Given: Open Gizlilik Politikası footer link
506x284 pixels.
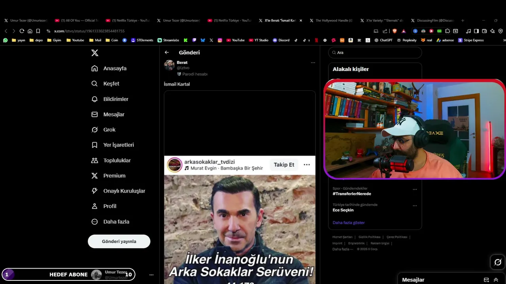Looking at the screenshot, I should pyautogui.click(x=370, y=237).
